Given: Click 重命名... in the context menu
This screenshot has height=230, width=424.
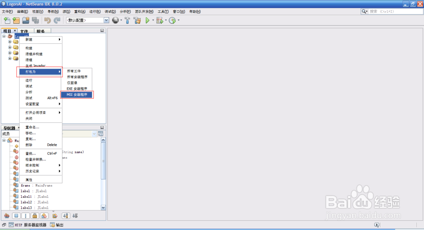Looking at the screenshot, I should tap(41, 127).
